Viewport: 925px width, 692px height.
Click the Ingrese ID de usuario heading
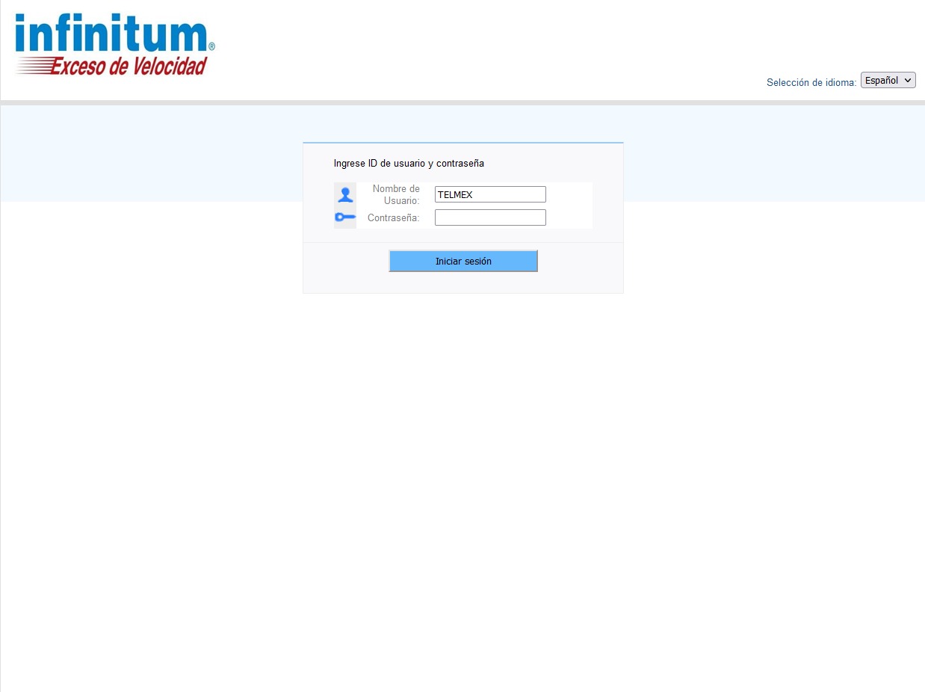[x=409, y=163]
